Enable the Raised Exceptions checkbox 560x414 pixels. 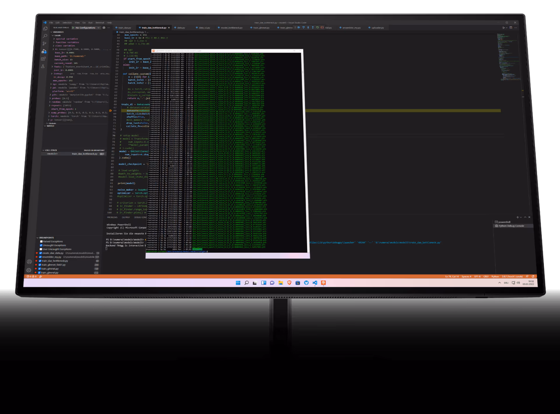(x=41, y=241)
